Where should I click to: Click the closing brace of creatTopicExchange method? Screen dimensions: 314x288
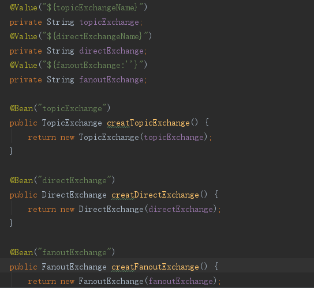tap(11, 151)
